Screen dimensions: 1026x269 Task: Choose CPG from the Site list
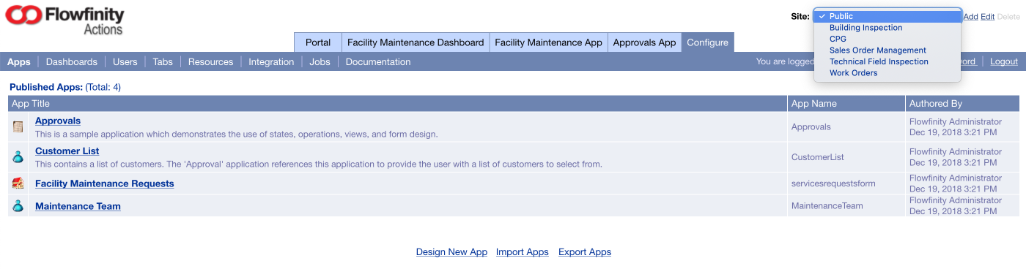tap(887, 39)
